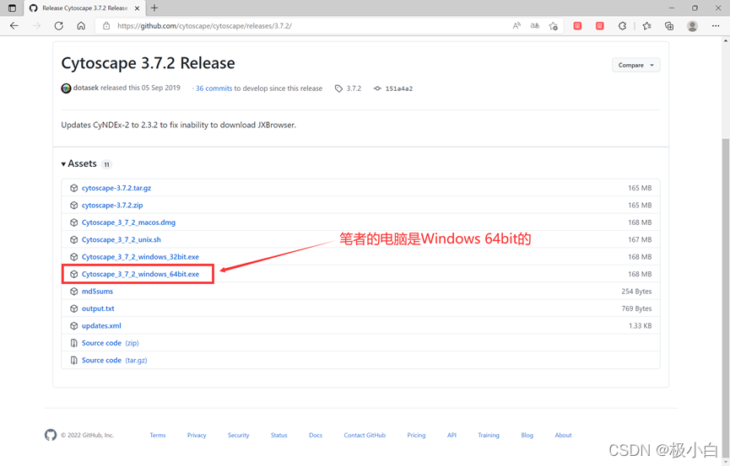Viewport: 730px width, 466px height.
Task: Click the GitHub logo in footer
Action: [51, 435]
